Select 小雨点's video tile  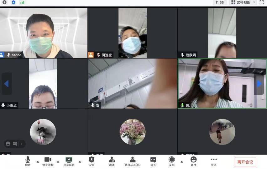point(44,84)
